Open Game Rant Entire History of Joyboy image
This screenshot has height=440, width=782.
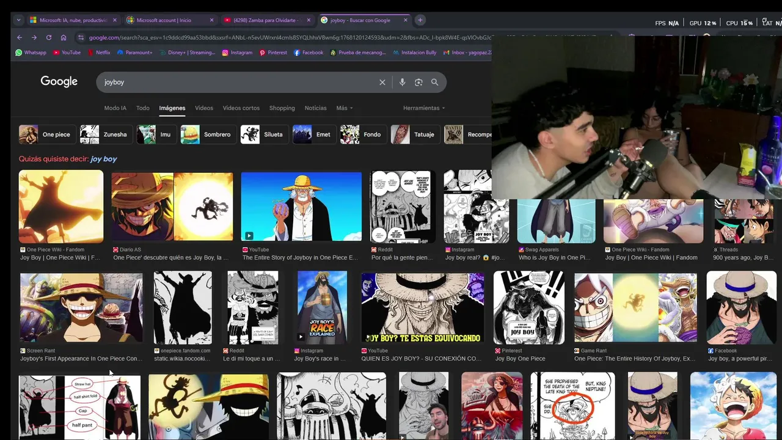coord(635,307)
